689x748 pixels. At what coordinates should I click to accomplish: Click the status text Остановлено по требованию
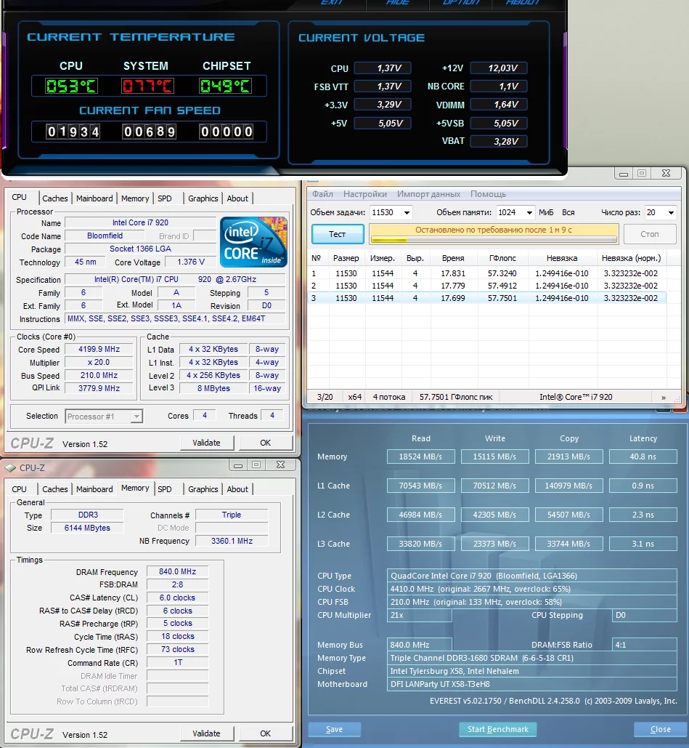tap(493, 230)
